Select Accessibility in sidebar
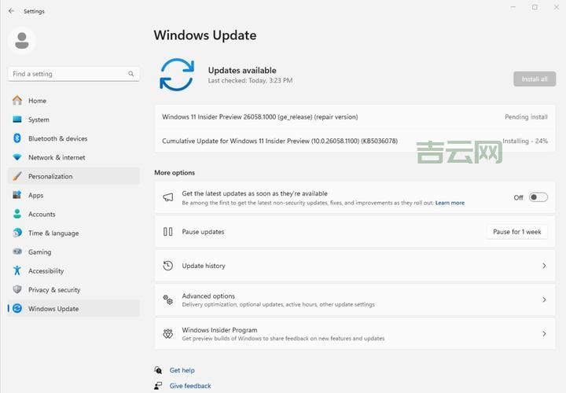 [x=74, y=270]
